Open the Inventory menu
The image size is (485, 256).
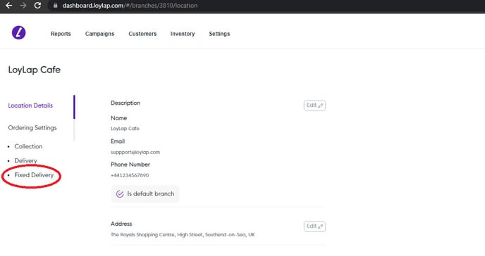(183, 34)
